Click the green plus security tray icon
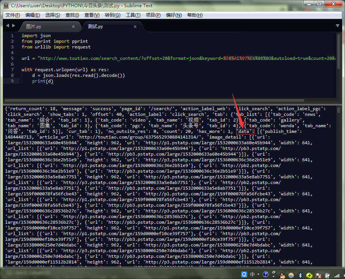 (309, 275)
